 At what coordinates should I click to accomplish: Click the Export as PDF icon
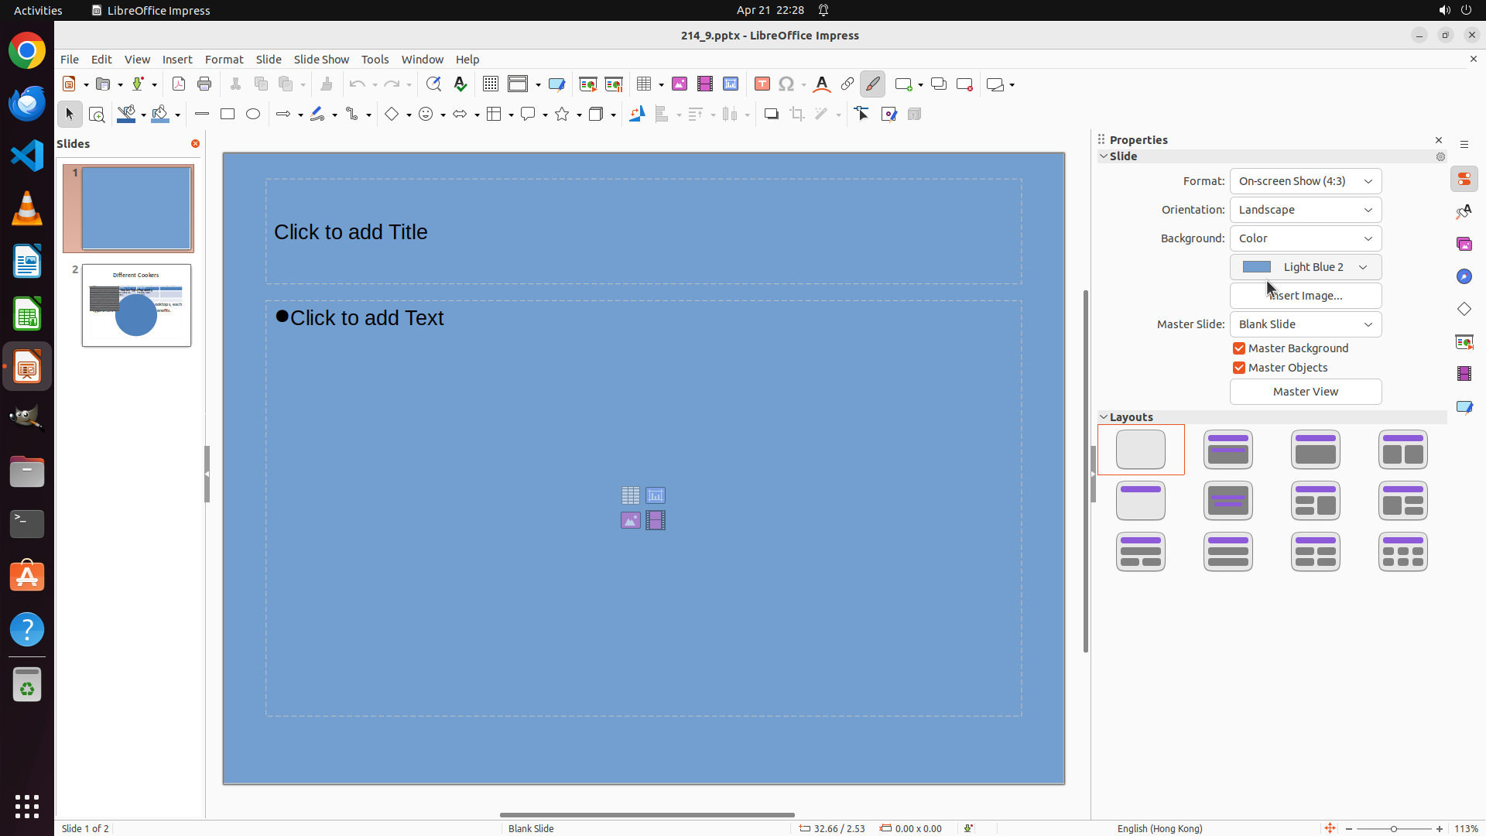[x=179, y=84]
